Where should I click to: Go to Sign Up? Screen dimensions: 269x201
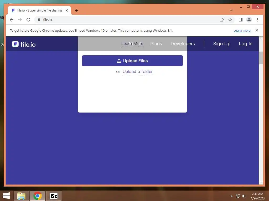(x=222, y=44)
